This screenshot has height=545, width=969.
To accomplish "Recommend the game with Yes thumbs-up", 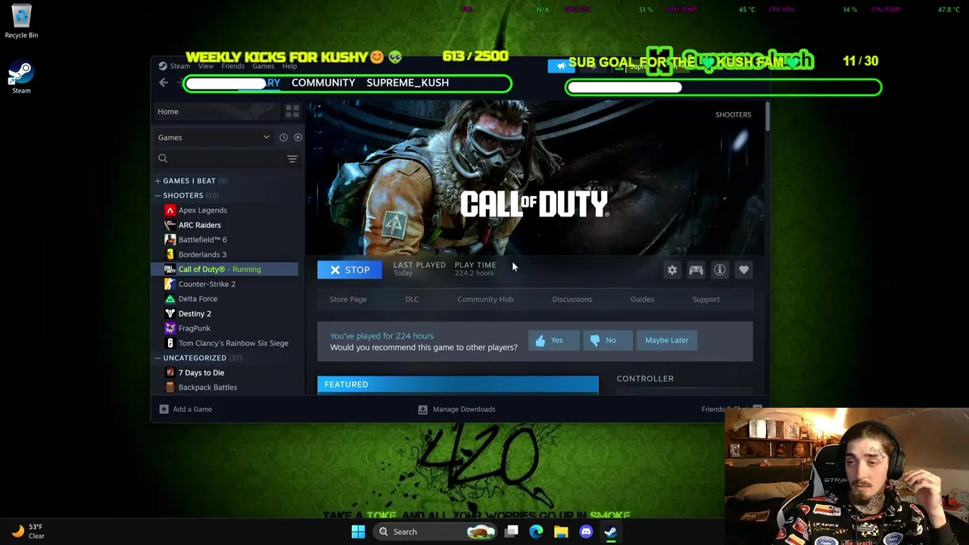I will [553, 341].
